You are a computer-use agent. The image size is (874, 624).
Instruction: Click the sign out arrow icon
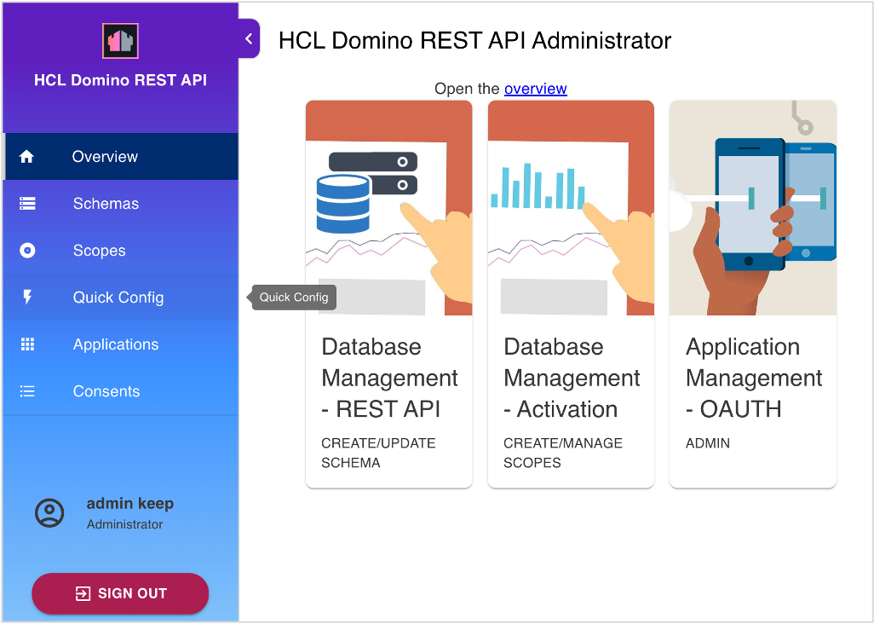coord(83,594)
